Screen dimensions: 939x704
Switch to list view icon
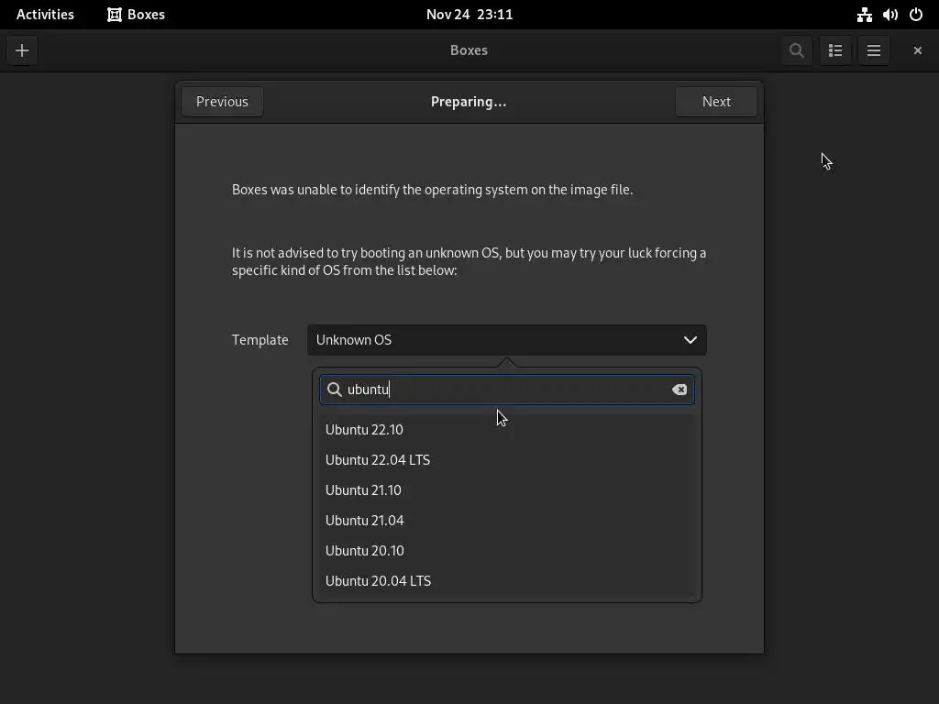click(834, 50)
